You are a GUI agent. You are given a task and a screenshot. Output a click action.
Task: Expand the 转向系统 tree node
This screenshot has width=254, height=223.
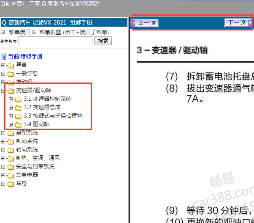point(3,150)
